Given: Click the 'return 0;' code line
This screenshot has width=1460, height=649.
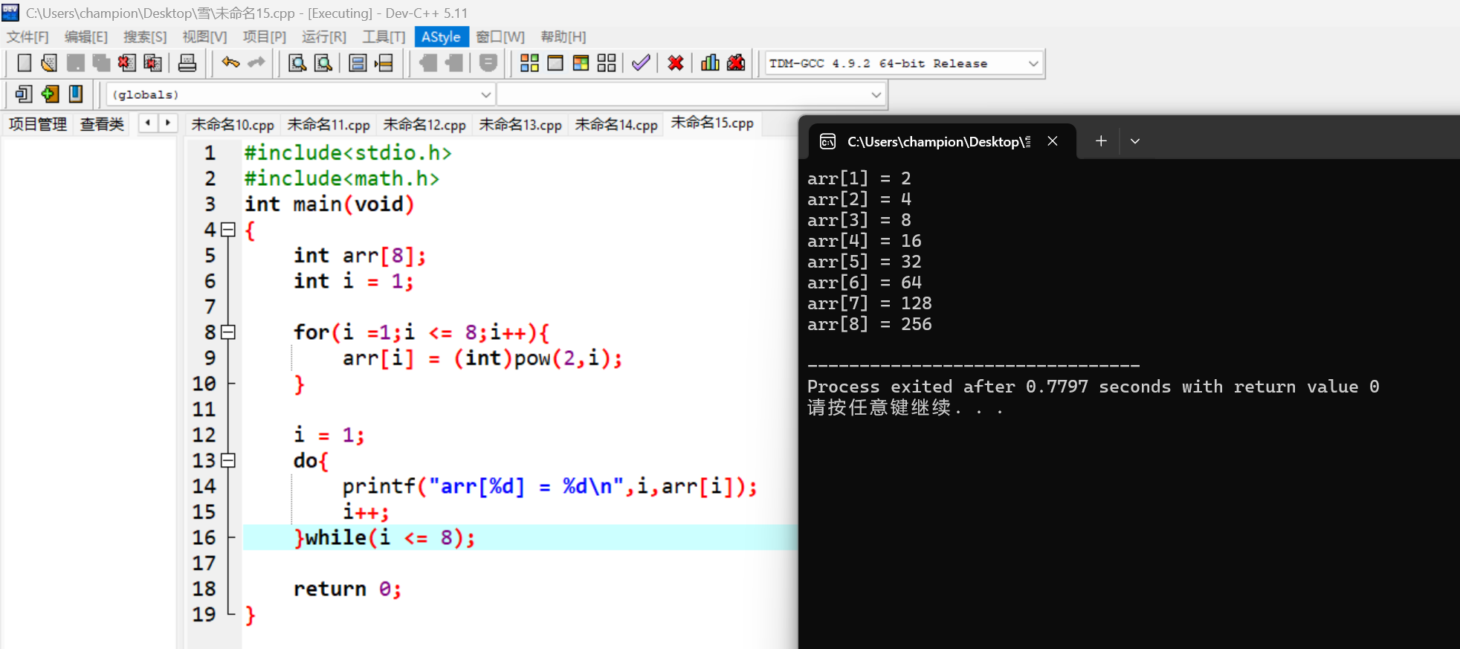Looking at the screenshot, I should click(347, 589).
